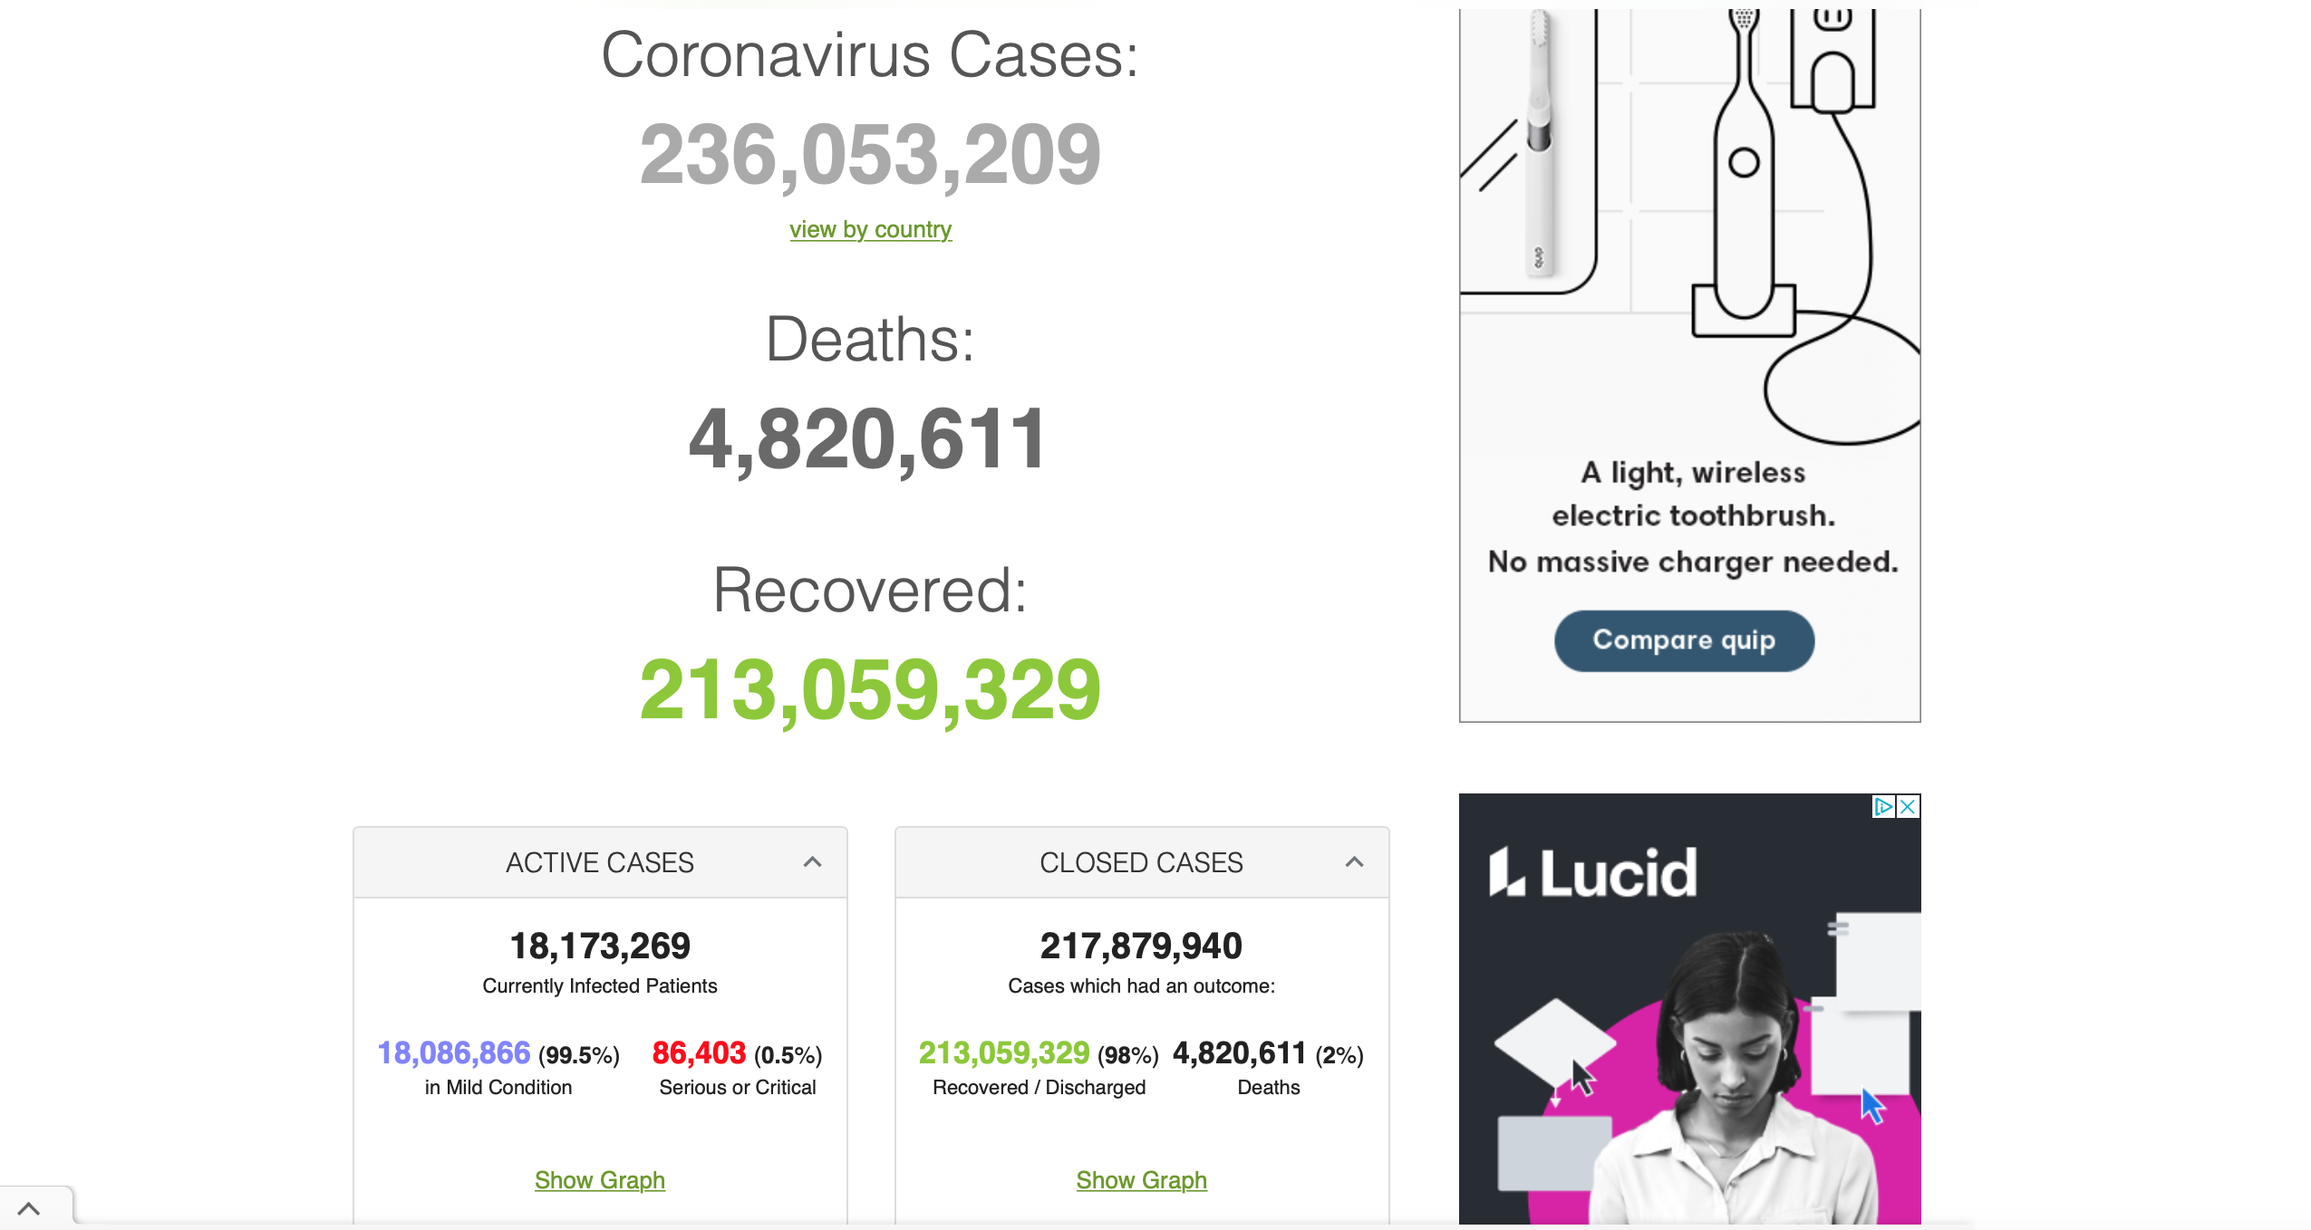Show Graph for Closed Cases

[1141, 1179]
